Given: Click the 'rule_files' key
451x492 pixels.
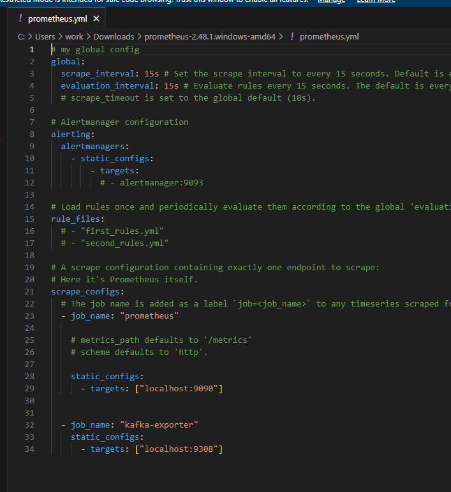Looking at the screenshot, I should point(76,219).
